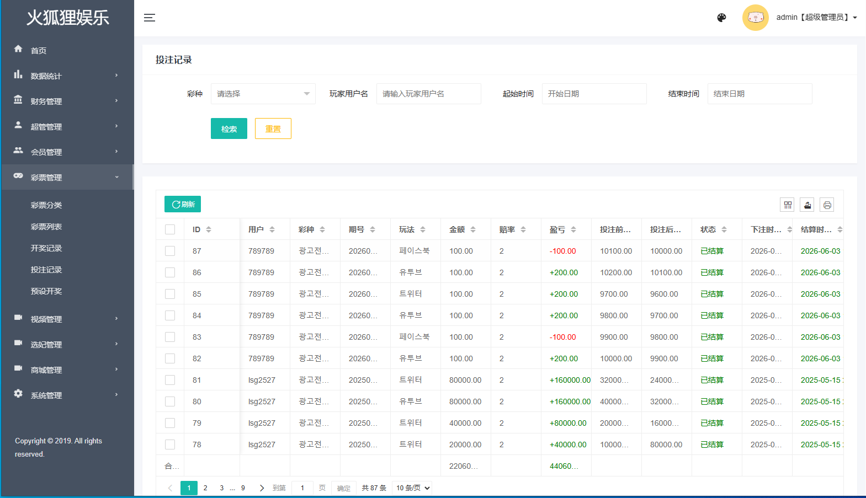Click the green 检索 search button
Image resolution: width=866 pixels, height=498 pixels.
click(229, 128)
